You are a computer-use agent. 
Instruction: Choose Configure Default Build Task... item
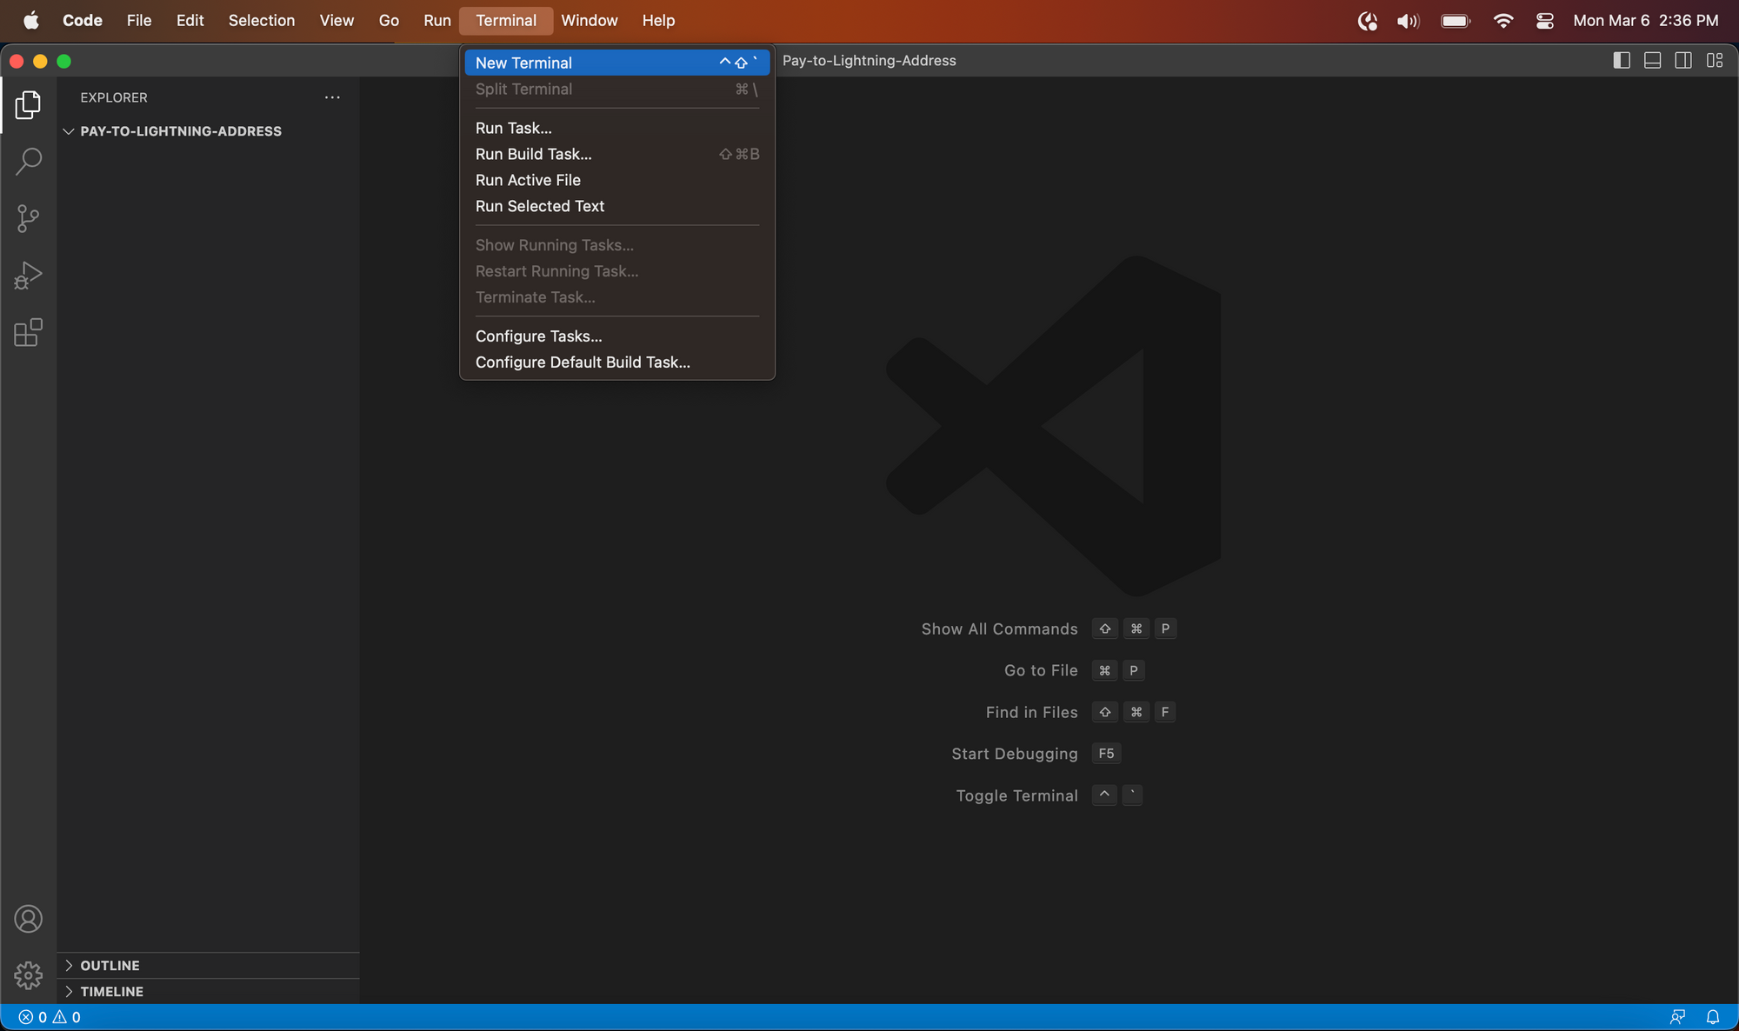click(x=617, y=363)
